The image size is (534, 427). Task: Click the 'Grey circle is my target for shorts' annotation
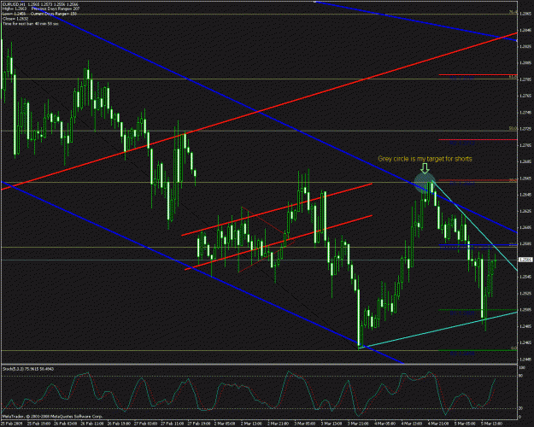click(x=425, y=159)
